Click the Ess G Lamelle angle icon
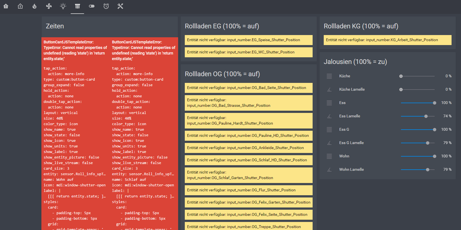Image resolution: width=461 pixels, height=230 pixels. [x=329, y=143]
